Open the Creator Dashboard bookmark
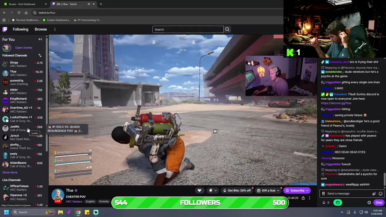This screenshot has height=217, width=386. (56, 20)
